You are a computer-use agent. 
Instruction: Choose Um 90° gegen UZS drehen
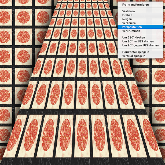click(140, 45)
